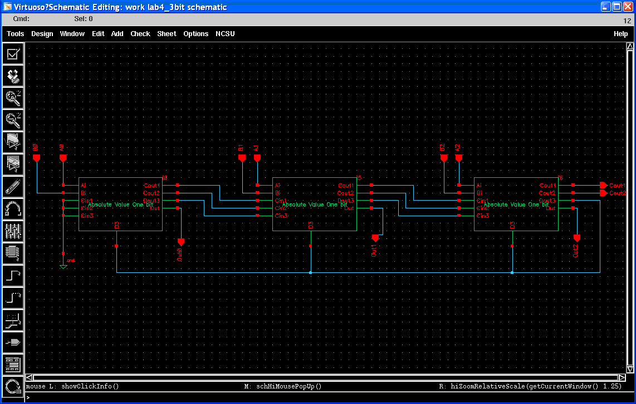Screen dimensions: 636x404
Task: Open the Command Options form icon
Action: (x=13, y=365)
